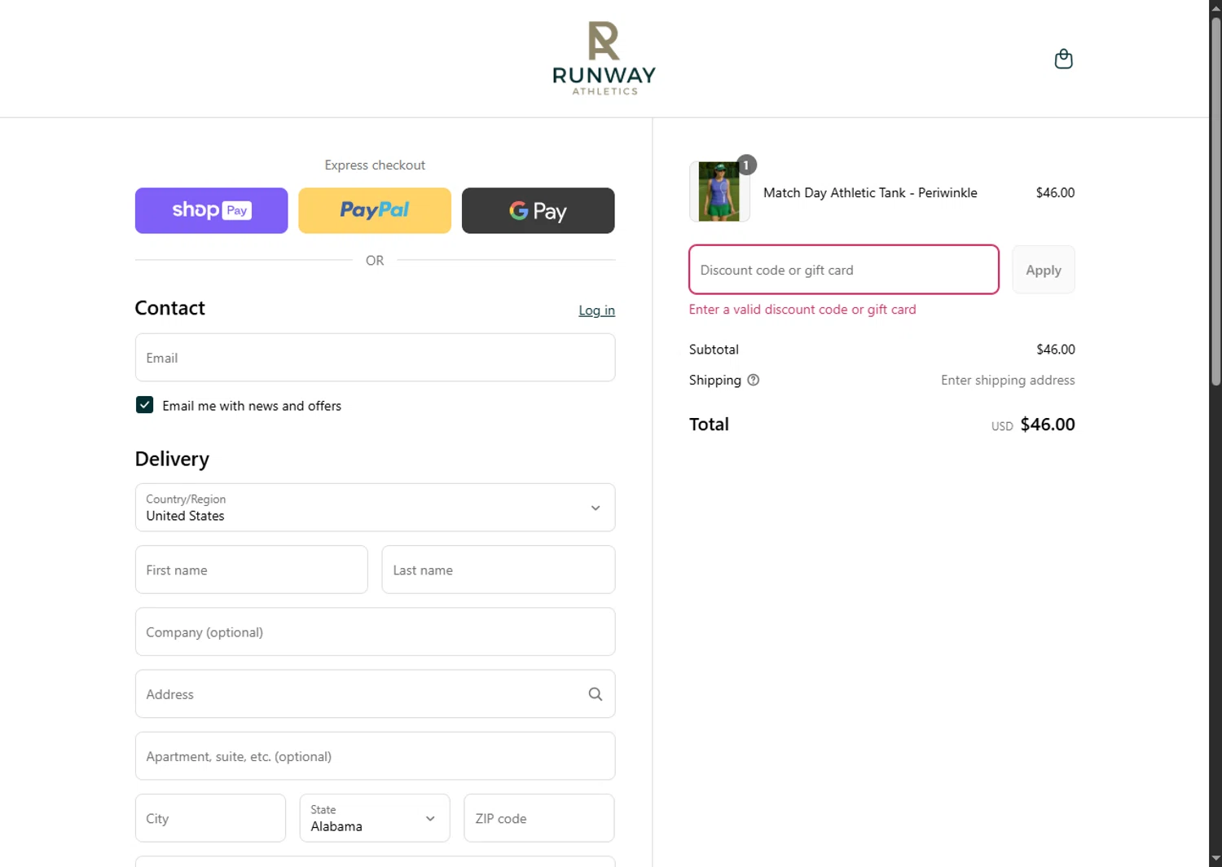Follow the Log in link
Image resolution: width=1222 pixels, height=867 pixels.
pyautogui.click(x=596, y=310)
